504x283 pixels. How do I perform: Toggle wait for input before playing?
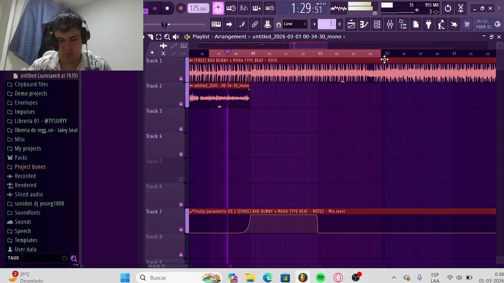[x=231, y=8]
